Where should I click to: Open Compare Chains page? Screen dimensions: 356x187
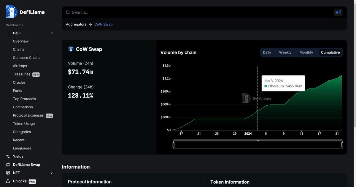click(x=27, y=58)
